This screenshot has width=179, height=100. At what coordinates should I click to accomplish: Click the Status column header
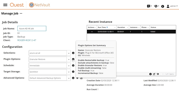pos(153,27)
